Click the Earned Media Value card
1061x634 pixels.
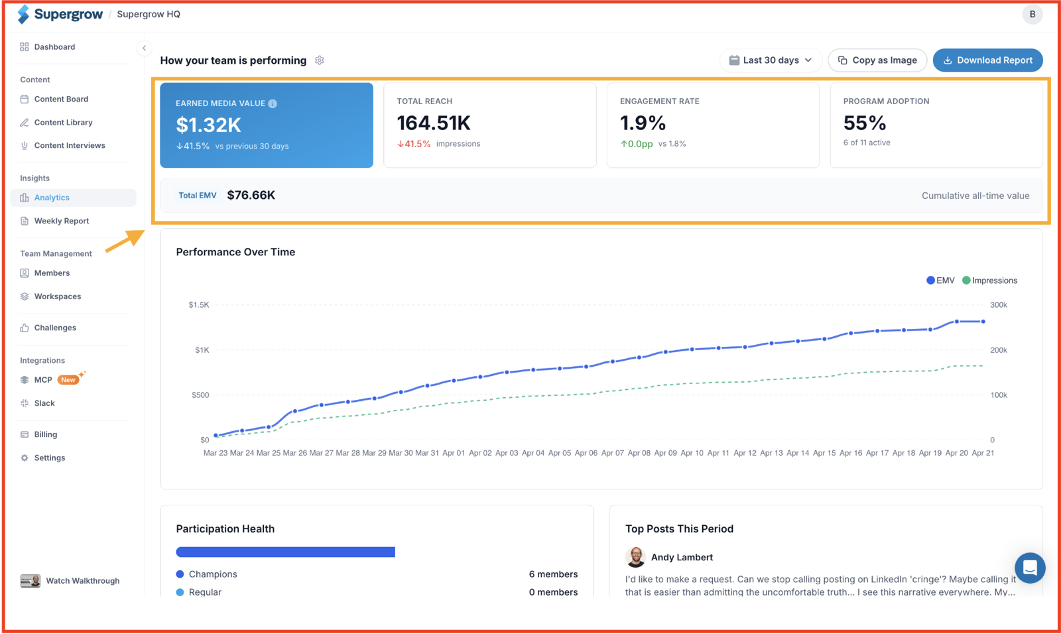(x=267, y=125)
